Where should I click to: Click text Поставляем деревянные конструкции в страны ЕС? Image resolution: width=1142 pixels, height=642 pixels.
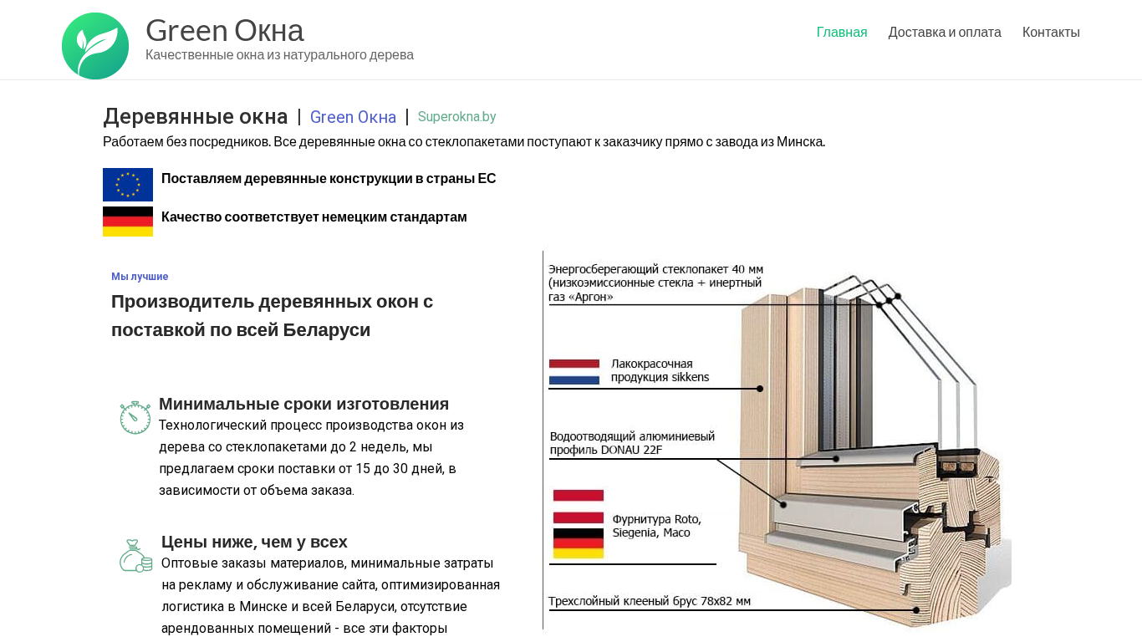[x=329, y=179]
